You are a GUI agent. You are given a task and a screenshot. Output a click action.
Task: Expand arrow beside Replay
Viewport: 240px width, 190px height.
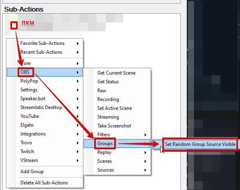pyautogui.click(x=145, y=153)
